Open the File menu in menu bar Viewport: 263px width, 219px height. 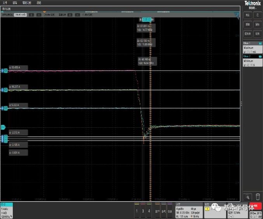coord(5,2)
